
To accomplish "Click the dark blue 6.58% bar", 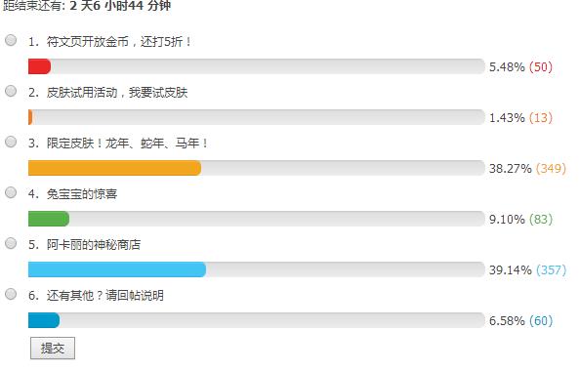I will point(44,320).
